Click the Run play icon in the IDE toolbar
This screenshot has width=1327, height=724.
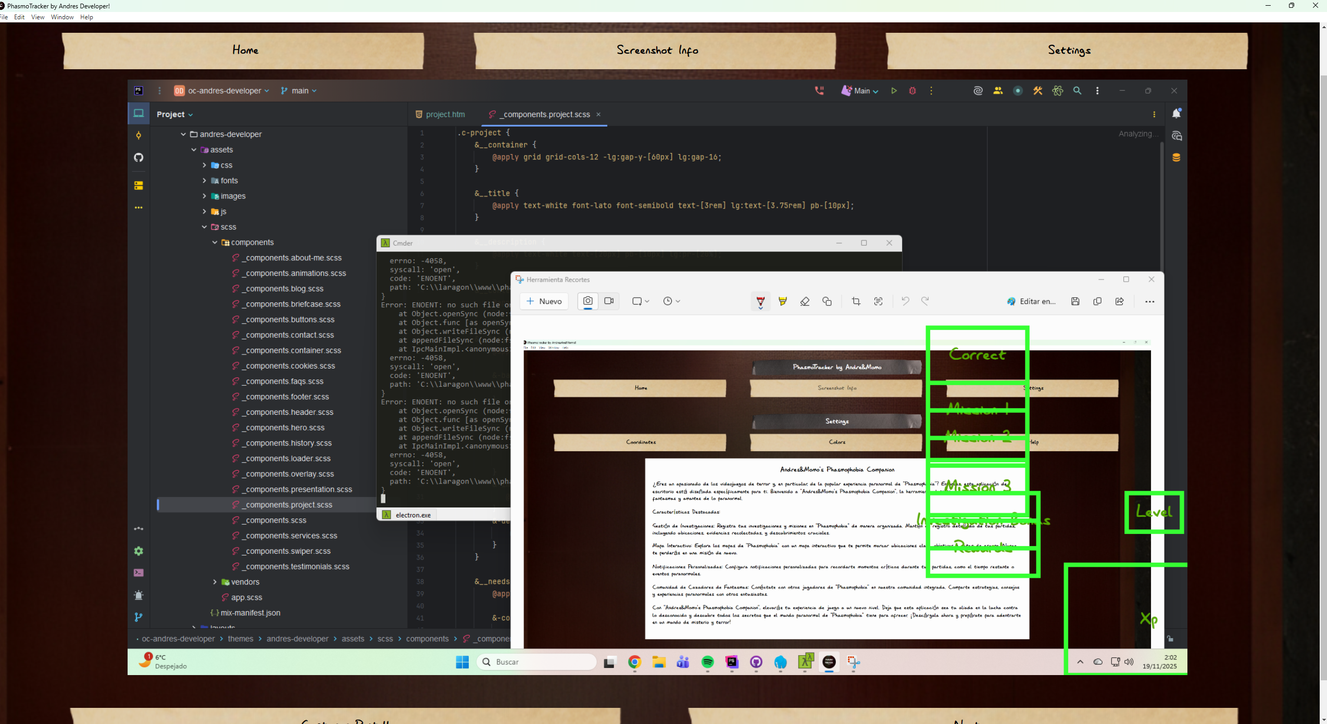point(894,91)
